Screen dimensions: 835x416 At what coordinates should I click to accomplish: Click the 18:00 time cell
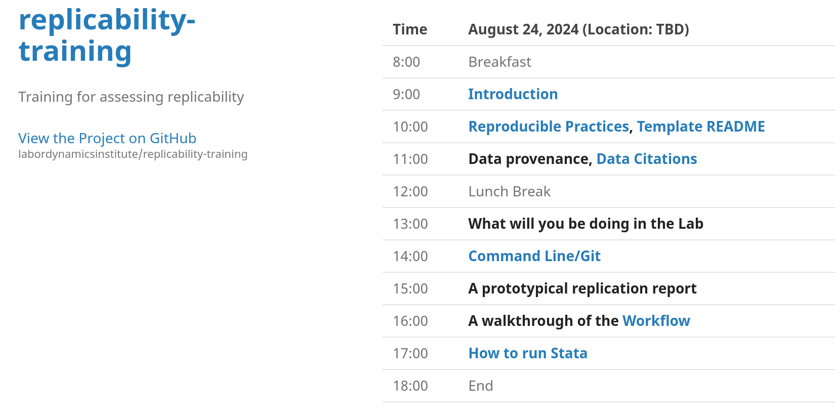coord(410,386)
